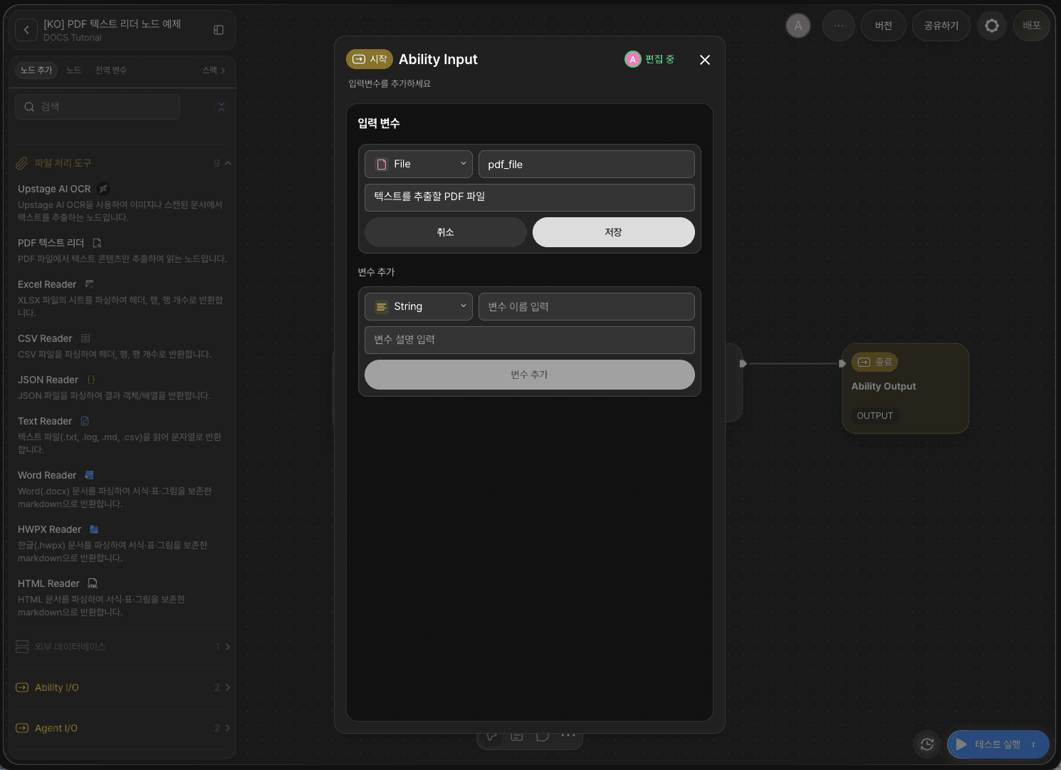Click the 변수 추가 button
1061x770 pixels.
(530, 375)
